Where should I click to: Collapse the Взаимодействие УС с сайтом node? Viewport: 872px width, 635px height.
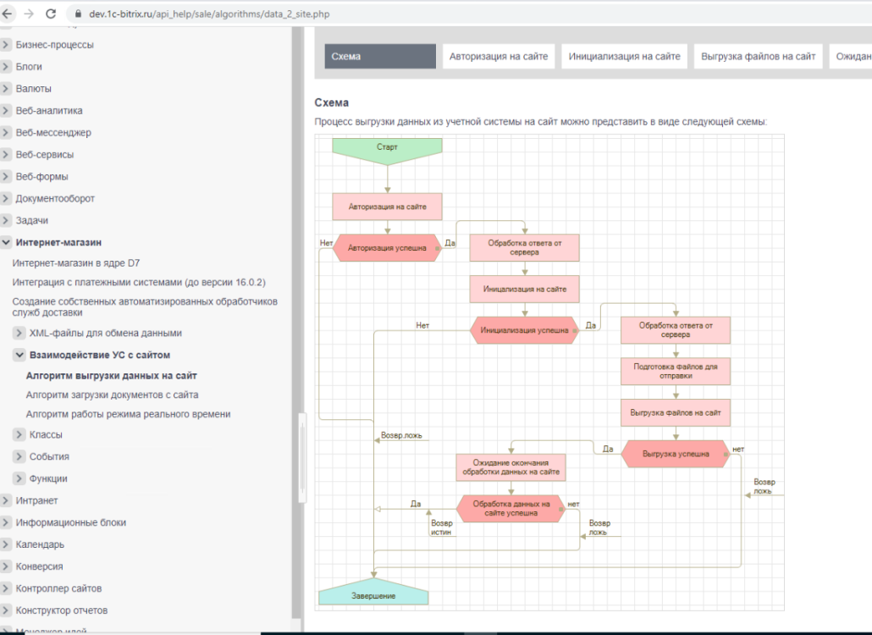click(x=19, y=356)
